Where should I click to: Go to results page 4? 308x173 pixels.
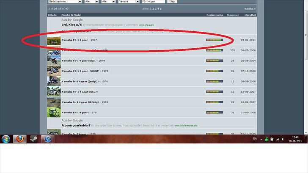pyautogui.click(x=158, y=8)
